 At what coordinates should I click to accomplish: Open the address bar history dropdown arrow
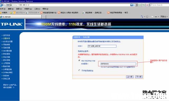[136, 5]
